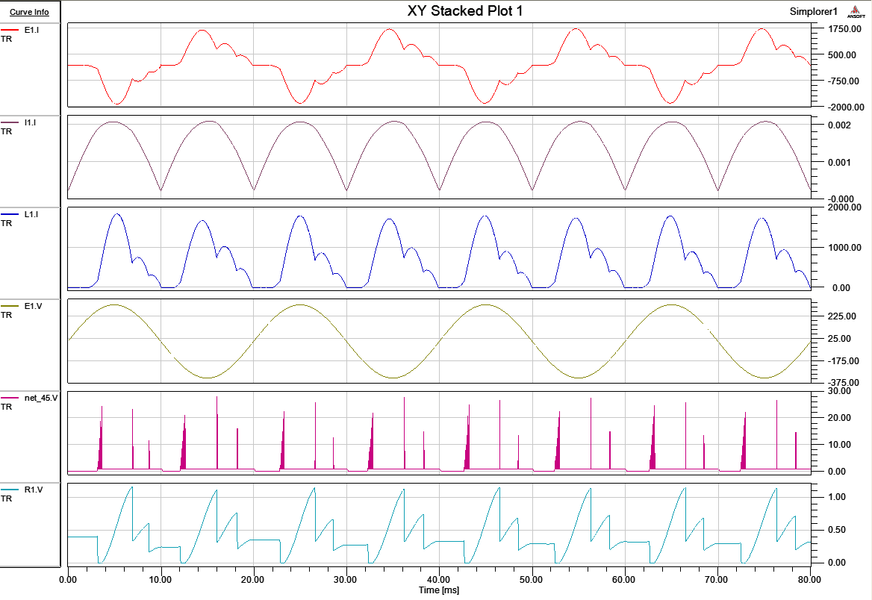Click the 0.50 Y-axis value of R1.V
The height and width of the screenshot is (600, 872).
click(x=837, y=530)
